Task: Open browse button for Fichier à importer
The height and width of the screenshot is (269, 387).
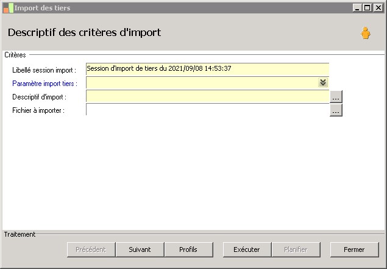Action: (x=336, y=110)
